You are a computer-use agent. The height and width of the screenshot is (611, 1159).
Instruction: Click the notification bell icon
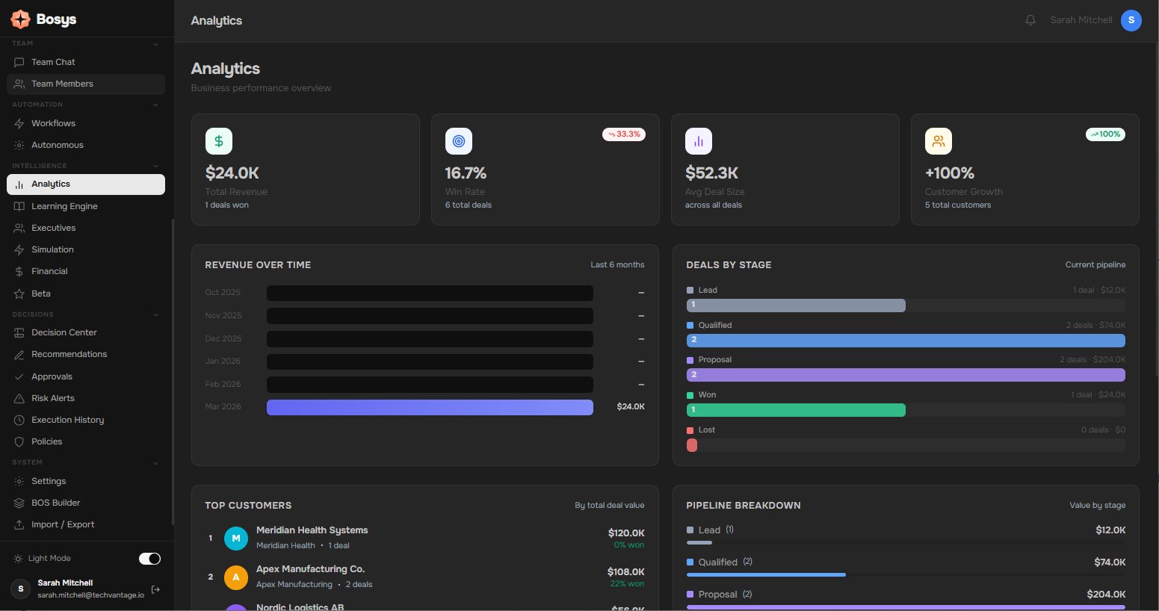point(1030,20)
